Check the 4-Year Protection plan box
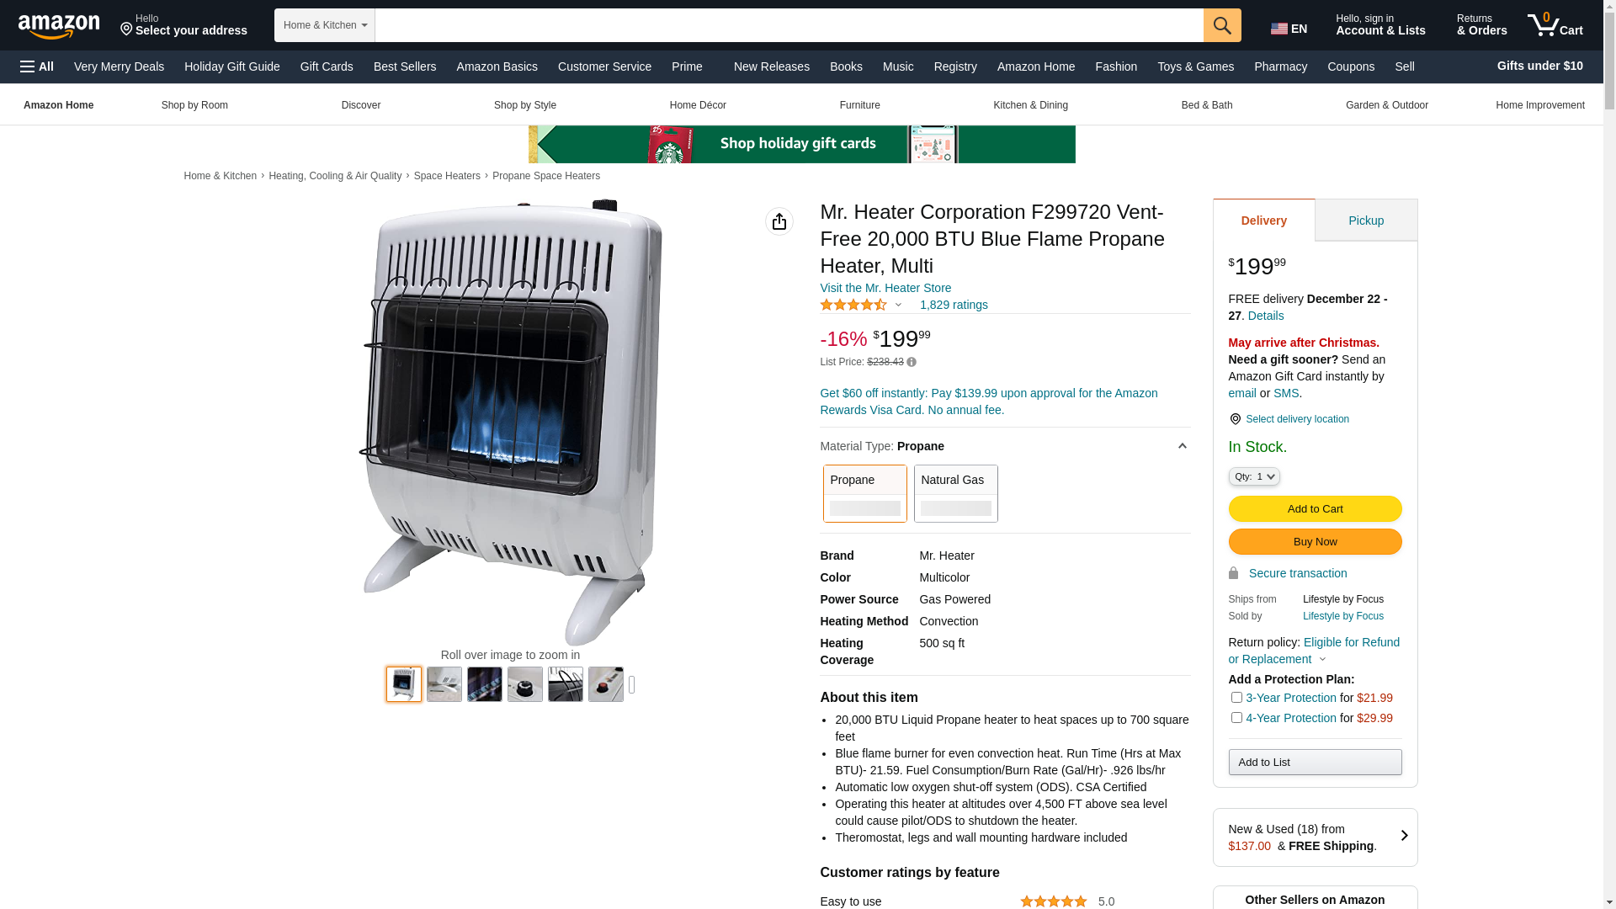 click(1236, 717)
